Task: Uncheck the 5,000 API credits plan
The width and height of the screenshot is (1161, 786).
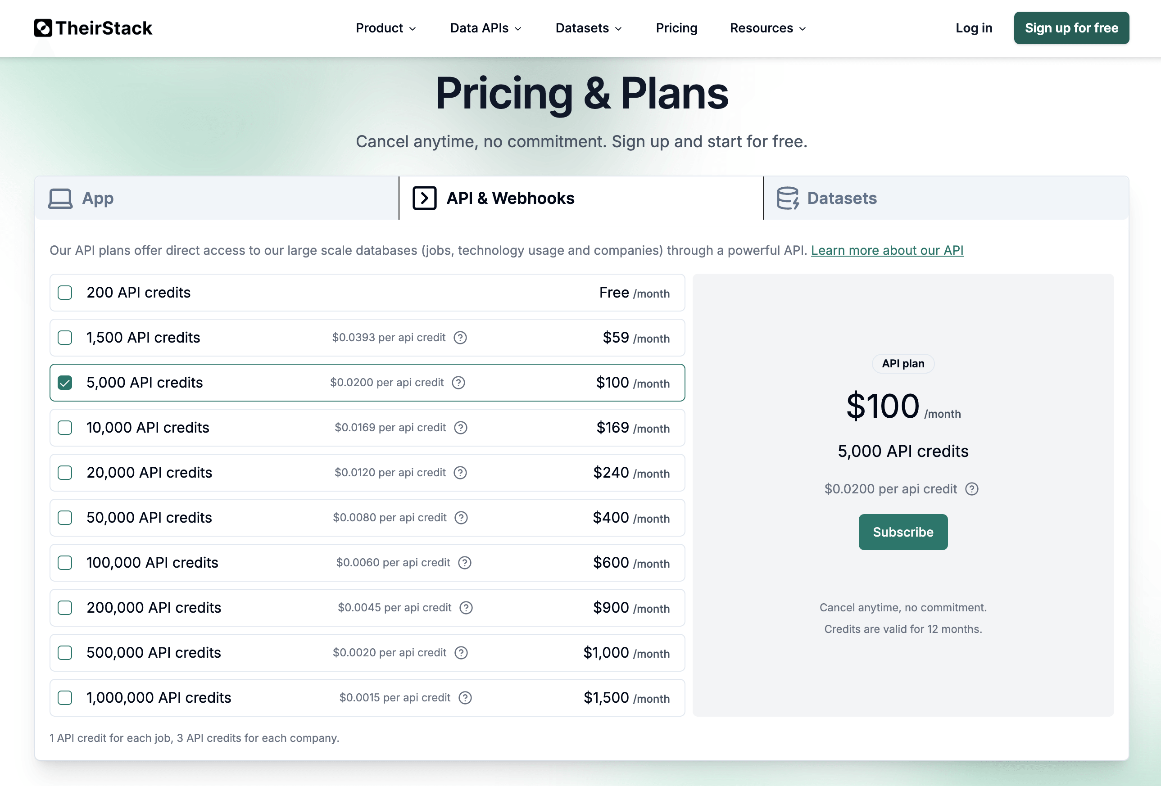Action: (65, 383)
